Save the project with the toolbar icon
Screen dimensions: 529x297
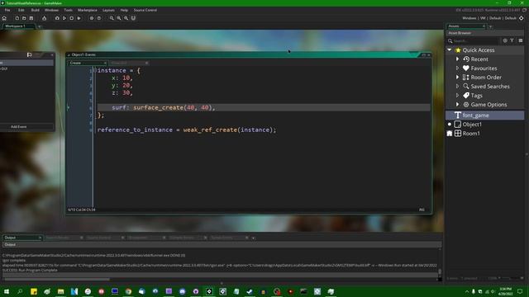[x=31, y=18]
